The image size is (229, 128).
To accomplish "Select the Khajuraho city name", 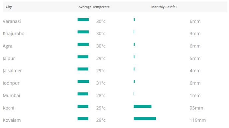I will tap(14, 34).
